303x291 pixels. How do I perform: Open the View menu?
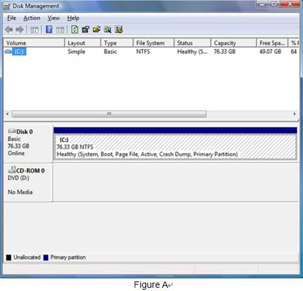[x=54, y=18]
